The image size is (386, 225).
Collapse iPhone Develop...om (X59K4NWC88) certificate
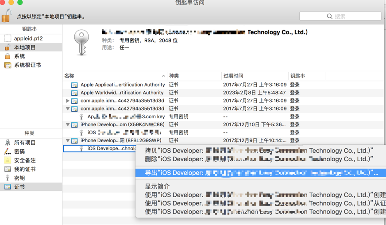click(x=68, y=125)
